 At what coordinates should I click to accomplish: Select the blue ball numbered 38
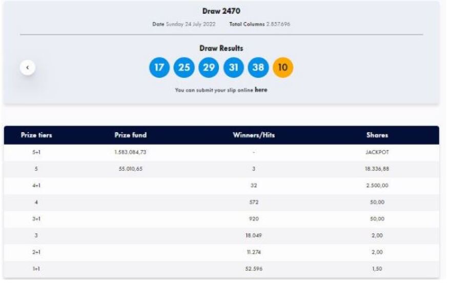[x=258, y=67]
